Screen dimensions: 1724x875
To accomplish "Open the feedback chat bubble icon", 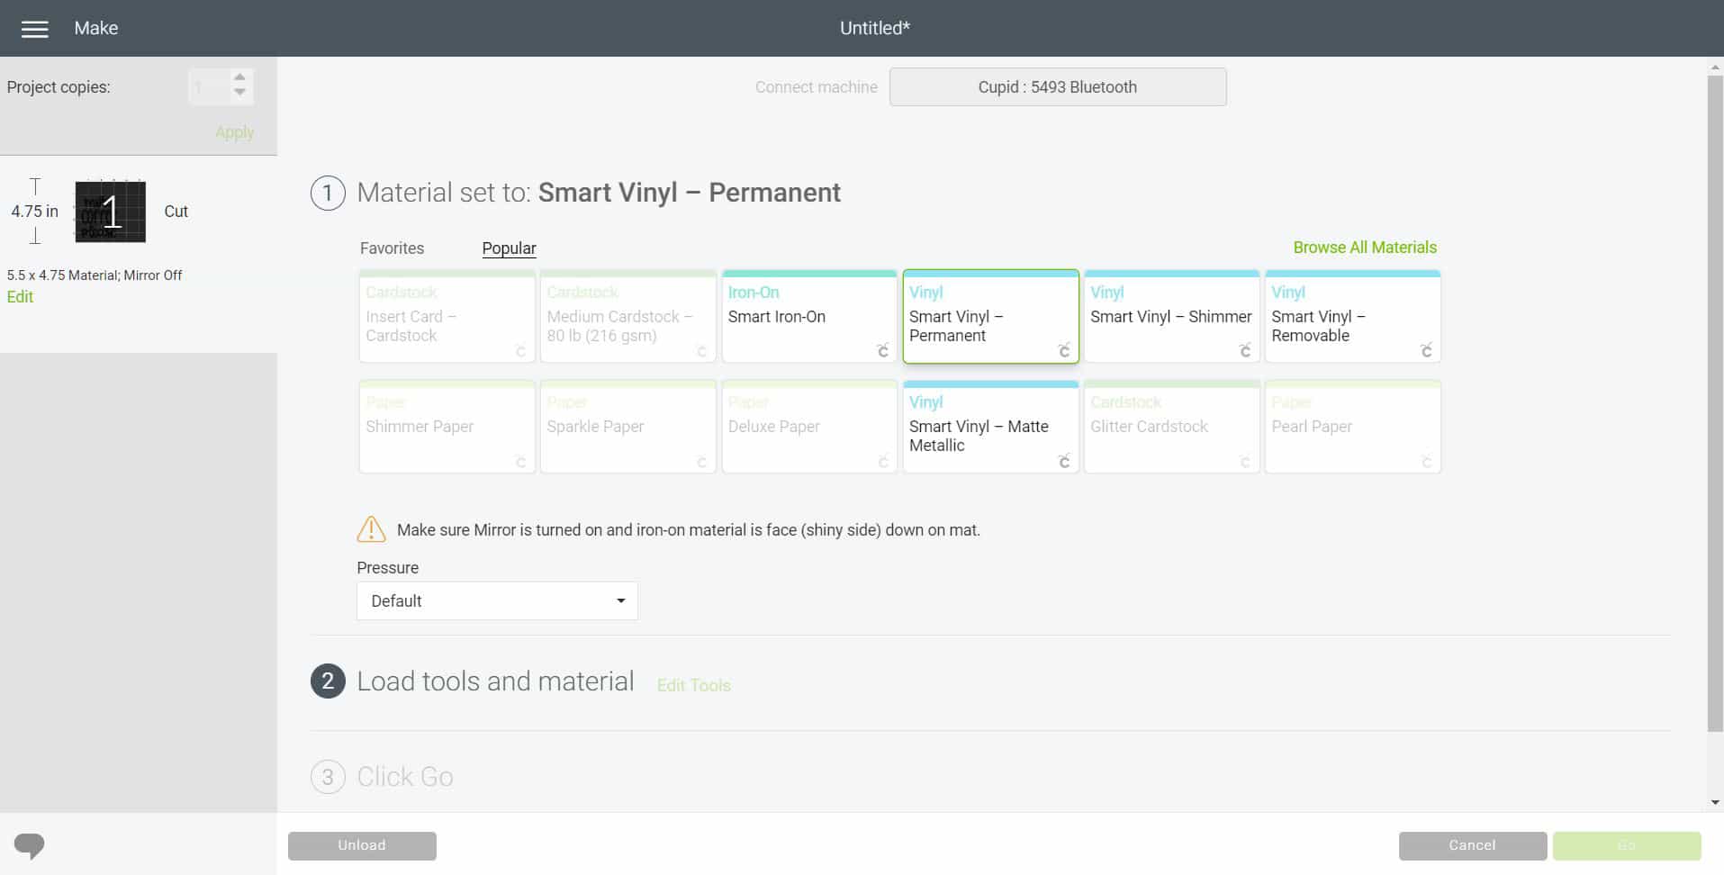I will tap(30, 846).
